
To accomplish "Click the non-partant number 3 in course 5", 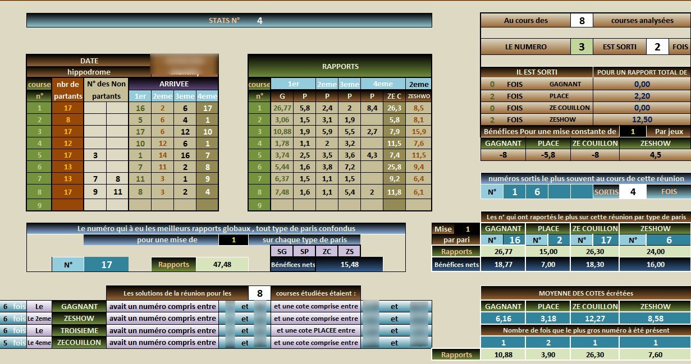I will click(x=95, y=155).
